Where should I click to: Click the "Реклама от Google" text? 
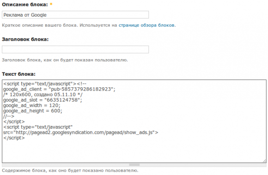[25, 15]
